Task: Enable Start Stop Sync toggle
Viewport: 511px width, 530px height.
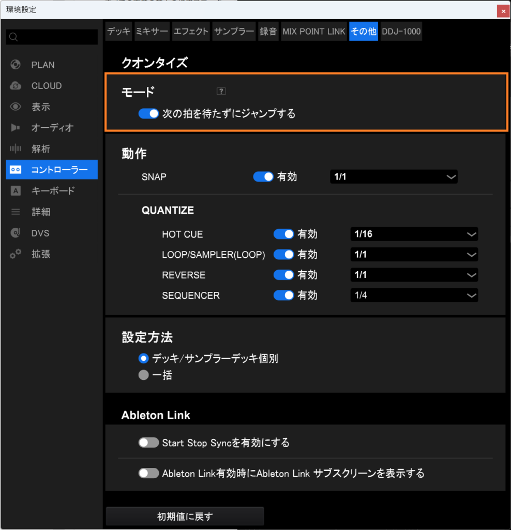Action: coord(148,443)
